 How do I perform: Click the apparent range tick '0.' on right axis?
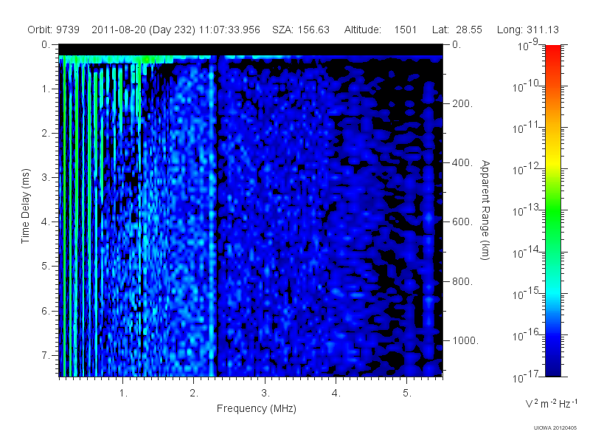tap(457, 45)
